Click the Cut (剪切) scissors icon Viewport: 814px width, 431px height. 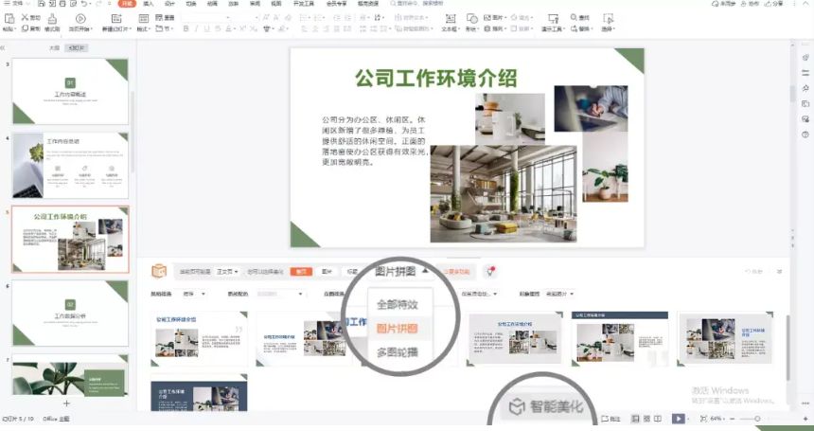tap(25, 17)
